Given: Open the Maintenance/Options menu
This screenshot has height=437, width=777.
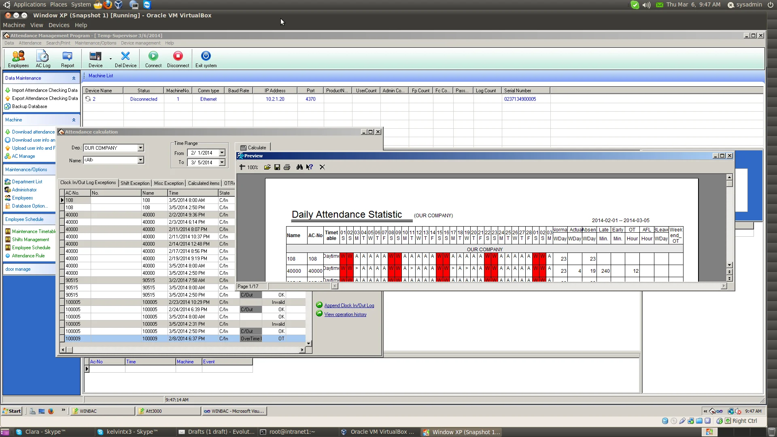Looking at the screenshot, I should pos(95,43).
